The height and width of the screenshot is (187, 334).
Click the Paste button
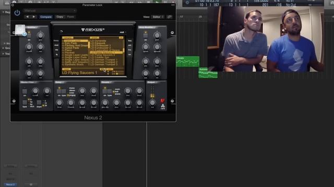click(x=70, y=17)
